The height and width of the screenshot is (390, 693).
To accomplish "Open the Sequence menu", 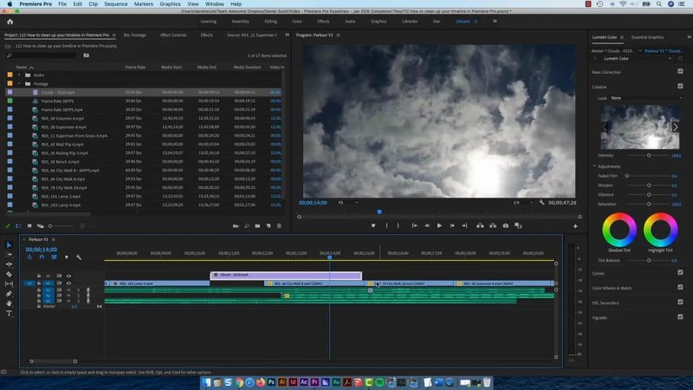I will click(x=116, y=4).
